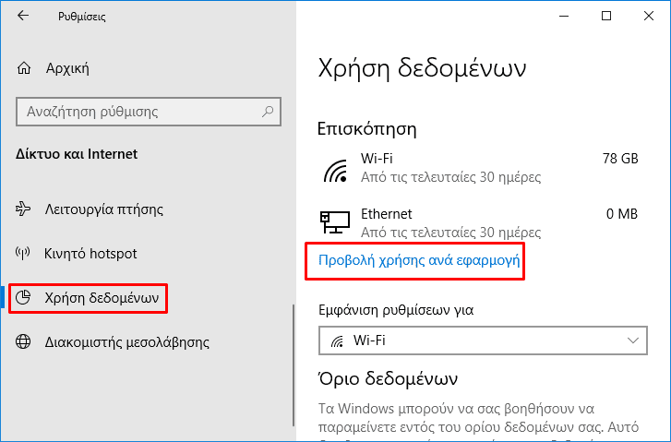Click the airplane mode icon
Screen dimensions: 671x442
24,209
